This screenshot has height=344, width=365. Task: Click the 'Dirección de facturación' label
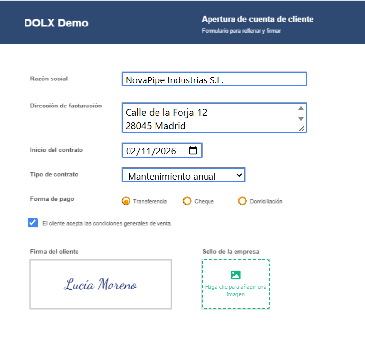66,106
